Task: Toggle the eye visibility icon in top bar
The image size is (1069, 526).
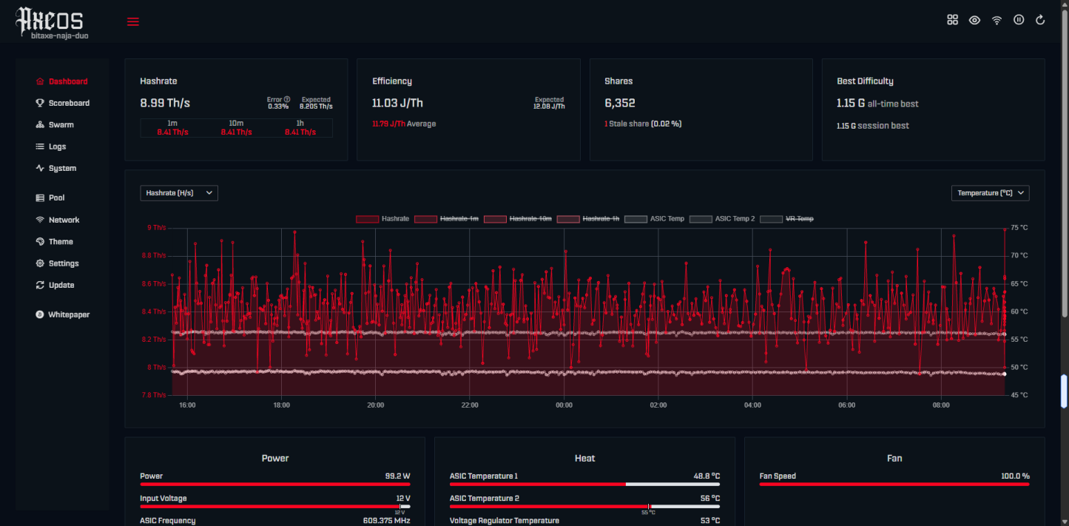Action: point(975,20)
